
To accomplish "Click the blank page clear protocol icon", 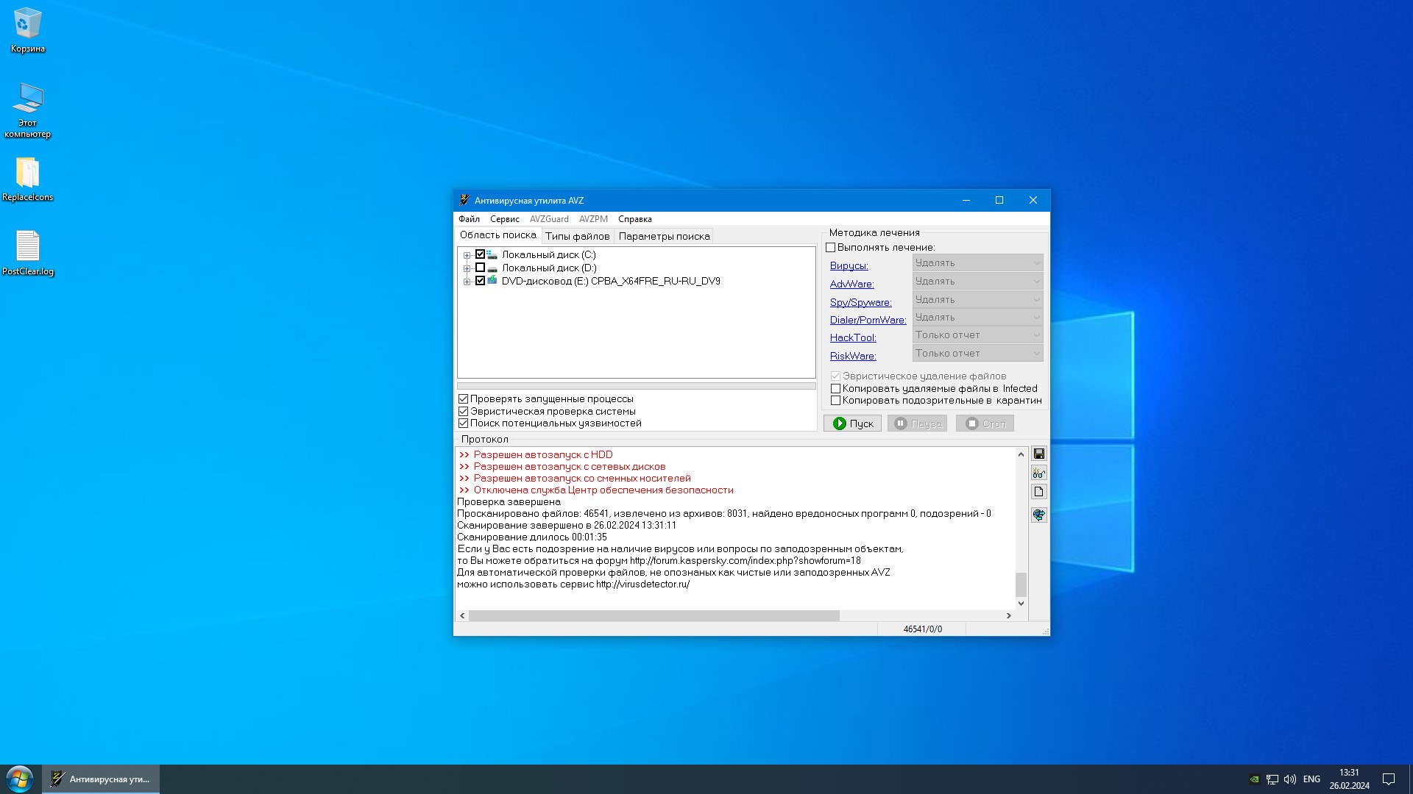I will click(1038, 492).
